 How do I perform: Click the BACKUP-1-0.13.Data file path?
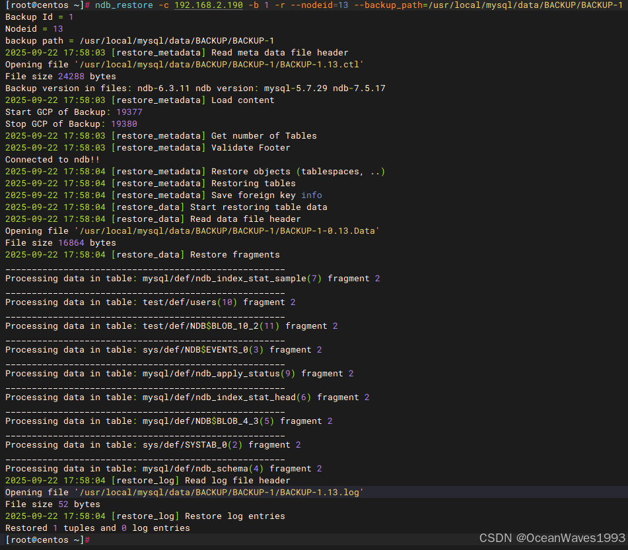(x=227, y=231)
